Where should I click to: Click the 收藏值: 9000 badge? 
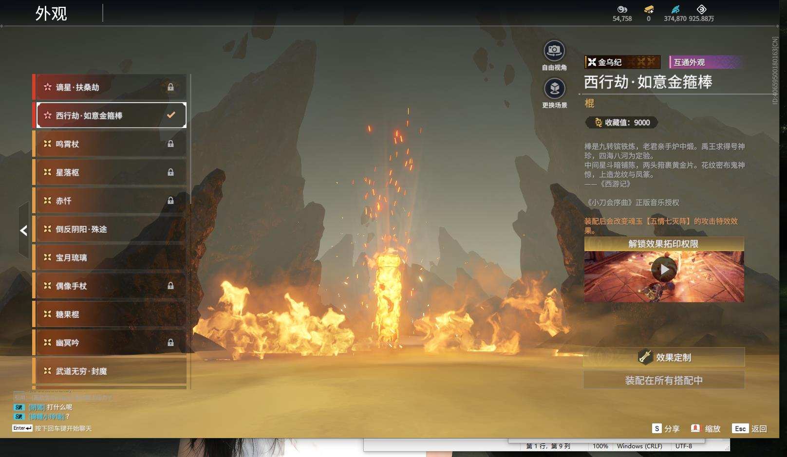(622, 123)
